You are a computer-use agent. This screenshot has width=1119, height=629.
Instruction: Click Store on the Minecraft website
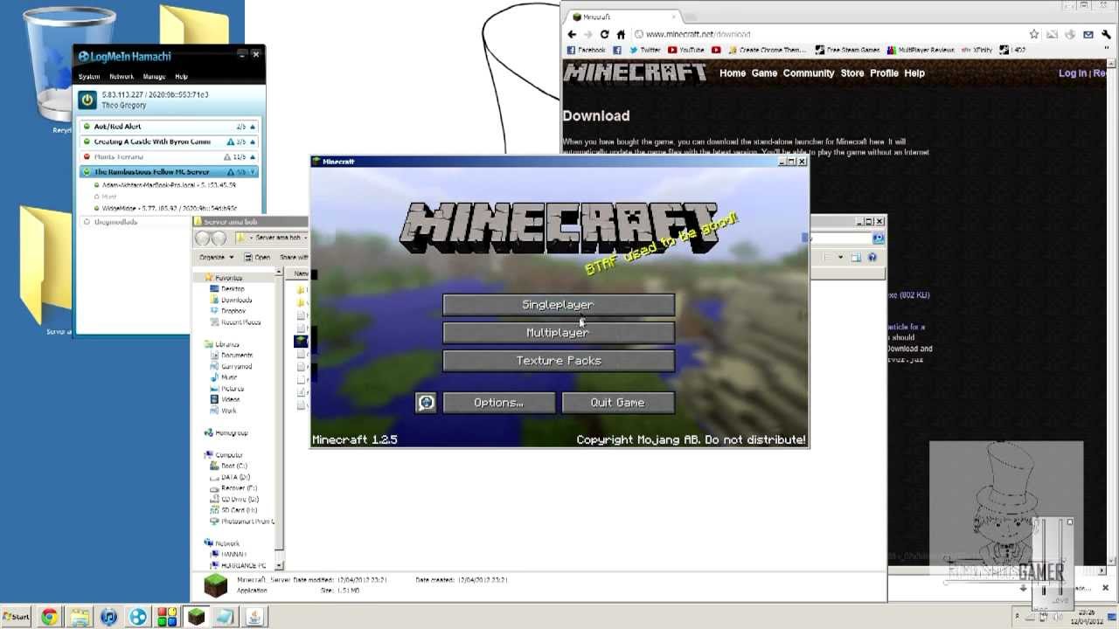tap(852, 73)
